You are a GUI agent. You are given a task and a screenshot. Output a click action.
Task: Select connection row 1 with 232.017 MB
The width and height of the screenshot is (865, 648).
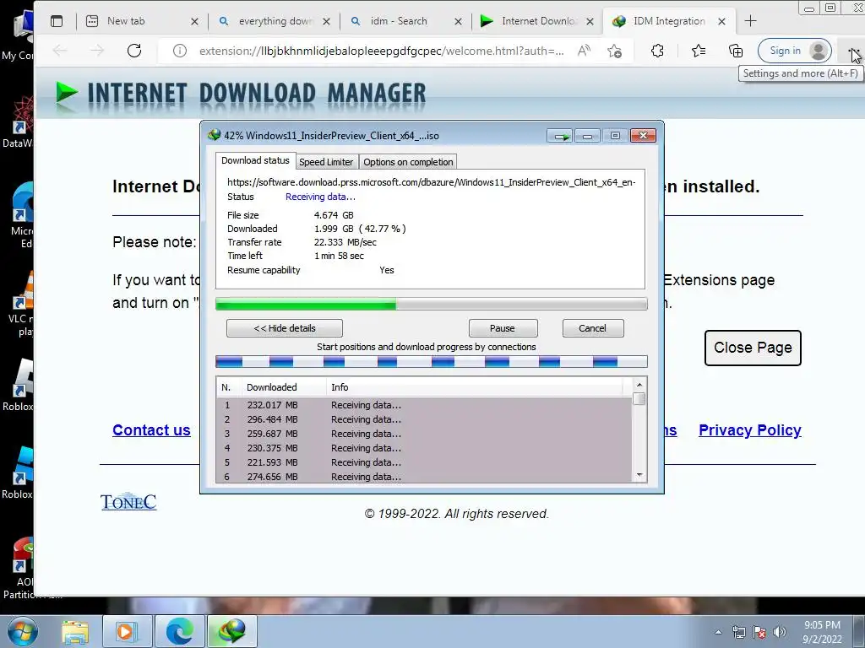point(424,405)
